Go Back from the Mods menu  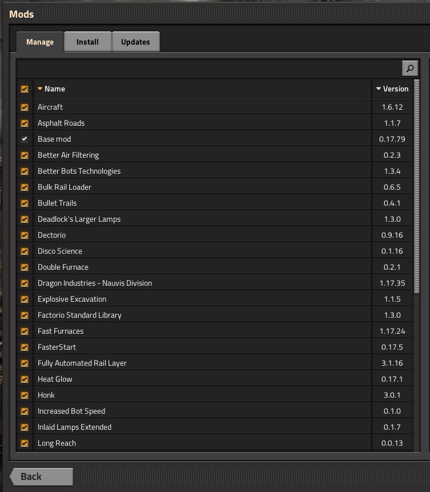[41, 477]
